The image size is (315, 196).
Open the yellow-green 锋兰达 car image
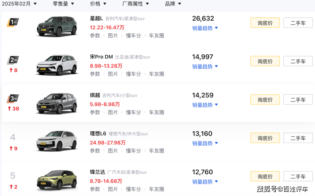coord(57,180)
